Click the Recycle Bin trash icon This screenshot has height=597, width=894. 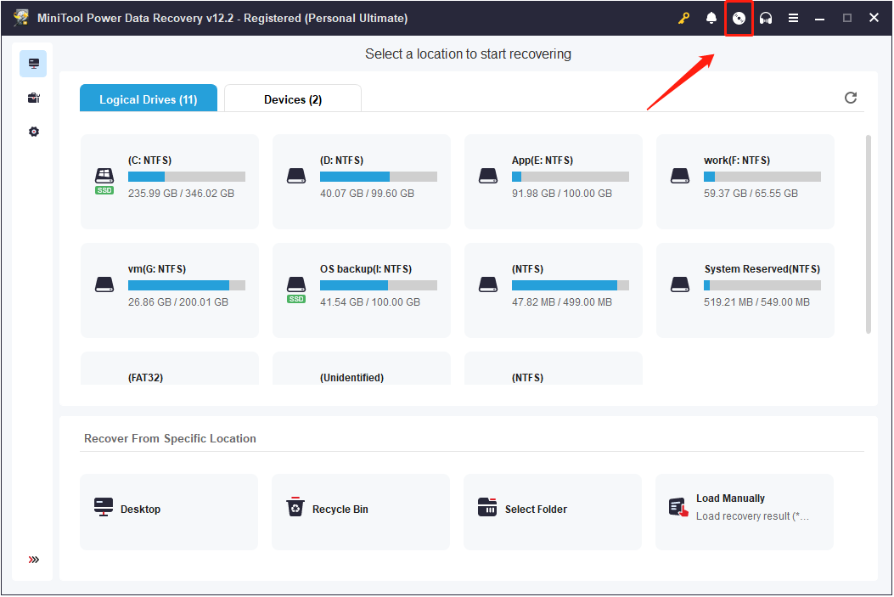(x=295, y=507)
